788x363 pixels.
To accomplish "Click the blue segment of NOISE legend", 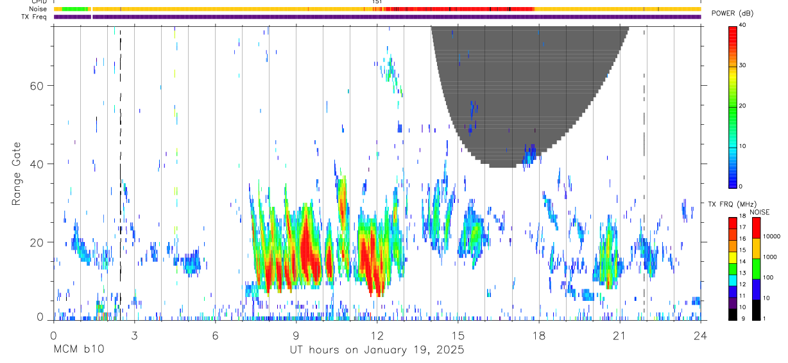I will click(756, 289).
